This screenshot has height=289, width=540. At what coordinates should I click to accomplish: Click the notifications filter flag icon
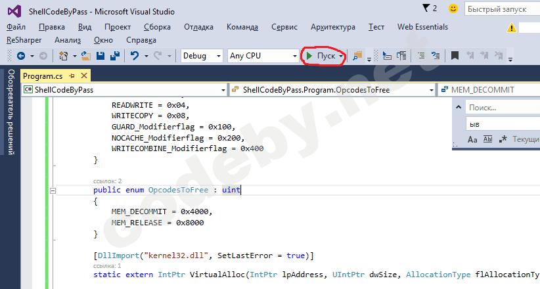(425, 9)
